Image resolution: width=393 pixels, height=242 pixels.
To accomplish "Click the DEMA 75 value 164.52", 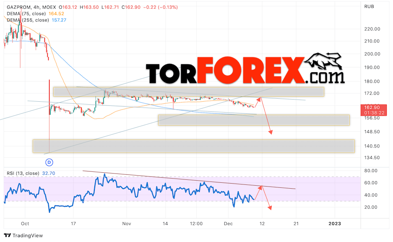I will click(56, 13).
